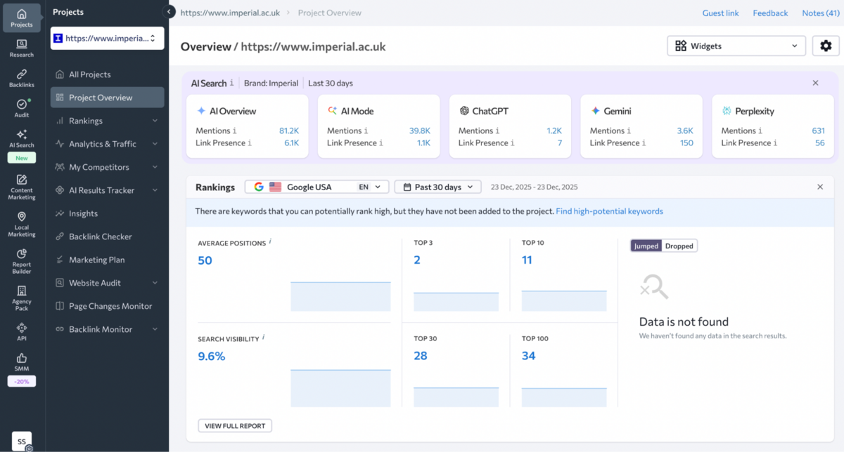
Task: Open the API sidebar icon
Action: pos(22,332)
